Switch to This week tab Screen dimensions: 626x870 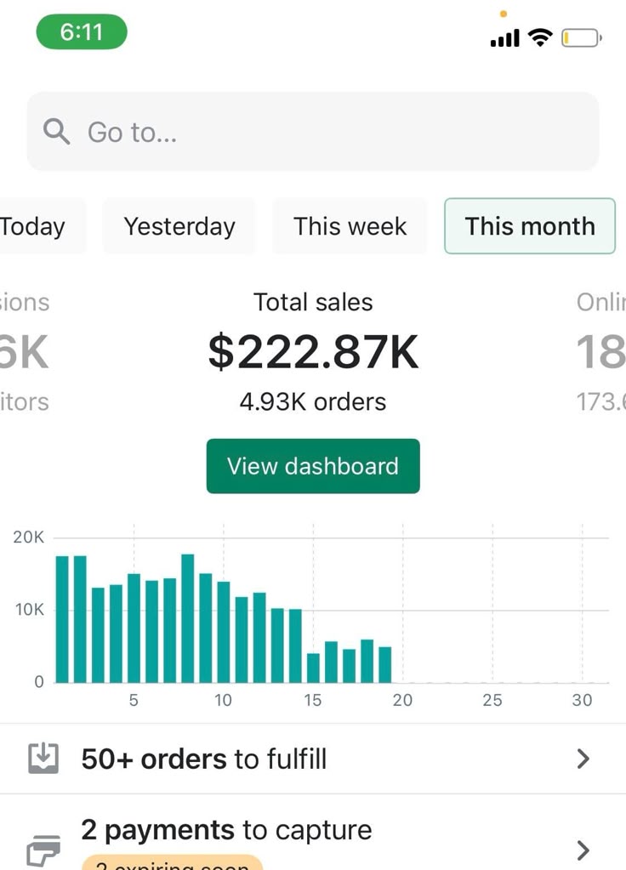click(x=350, y=226)
